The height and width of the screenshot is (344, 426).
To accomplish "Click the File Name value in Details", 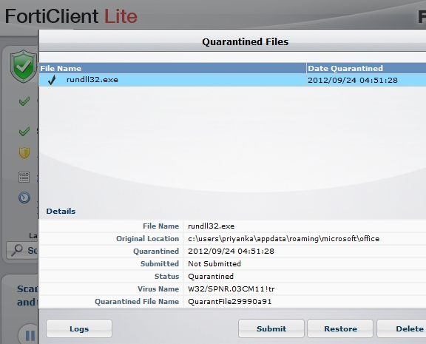I will 211,226.
